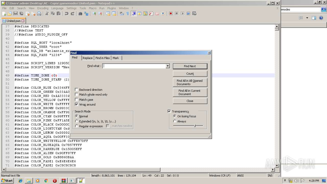Click the Redo arrow toolbar icon
Image resolution: width=327 pixels, height=184 pixels.
pyautogui.click(x=73, y=14)
